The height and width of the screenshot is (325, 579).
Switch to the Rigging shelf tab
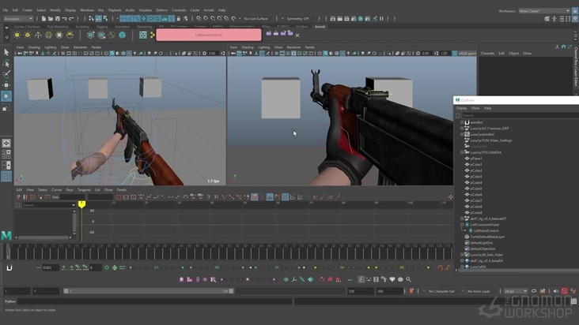pyautogui.click(x=103, y=26)
